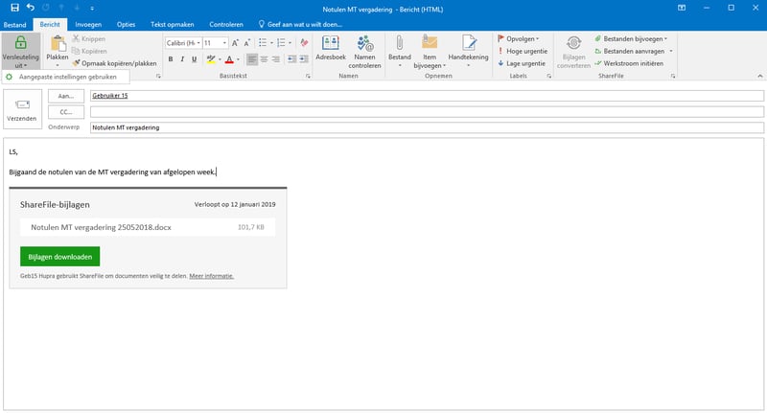This screenshot has height=413, width=767.
Task: Click the Verzenden send button
Action: [x=22, y=109]
